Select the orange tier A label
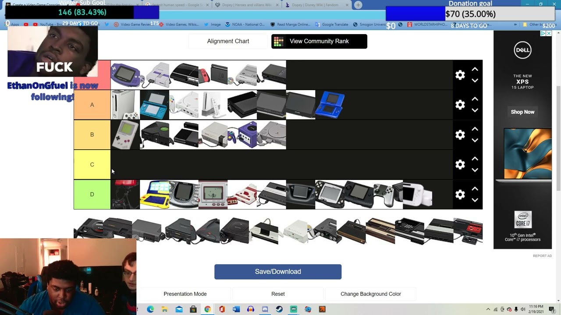This screenshot has height=315, width=561. [x=92, y=105]
